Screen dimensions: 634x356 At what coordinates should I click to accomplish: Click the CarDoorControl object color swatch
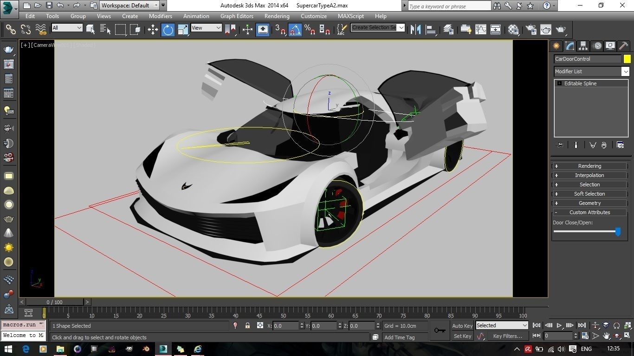coord(627,59)
